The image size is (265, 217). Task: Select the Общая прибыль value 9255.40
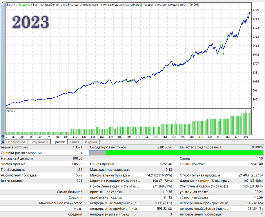coord(166,164)
